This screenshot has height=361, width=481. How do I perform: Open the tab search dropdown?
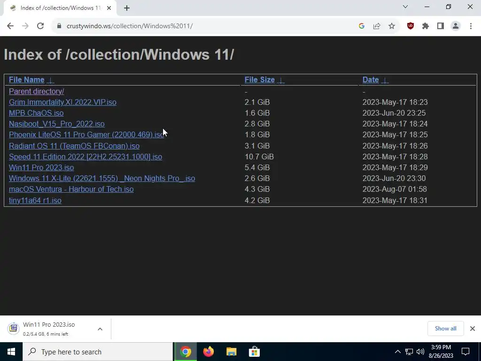[x=405, y=7]
